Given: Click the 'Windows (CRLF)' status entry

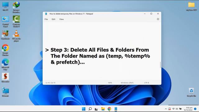Looking at the screenshot, I should (x=127, y=83).
